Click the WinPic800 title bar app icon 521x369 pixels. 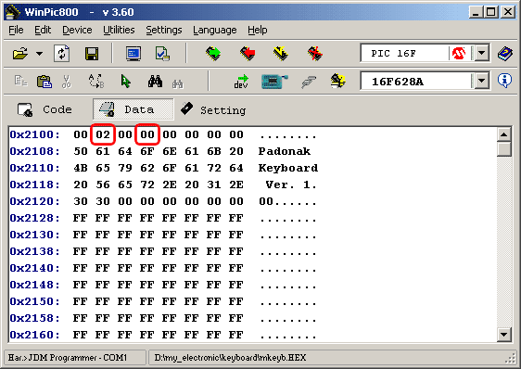(13, 12)
